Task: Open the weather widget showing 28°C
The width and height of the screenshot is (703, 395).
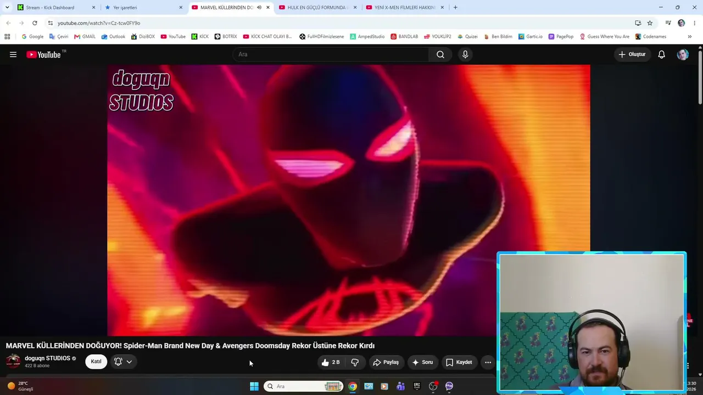Action: pyautogui.click(x=20, y=386)
